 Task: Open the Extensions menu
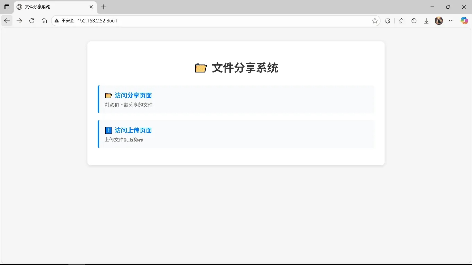tap(387, 21)
